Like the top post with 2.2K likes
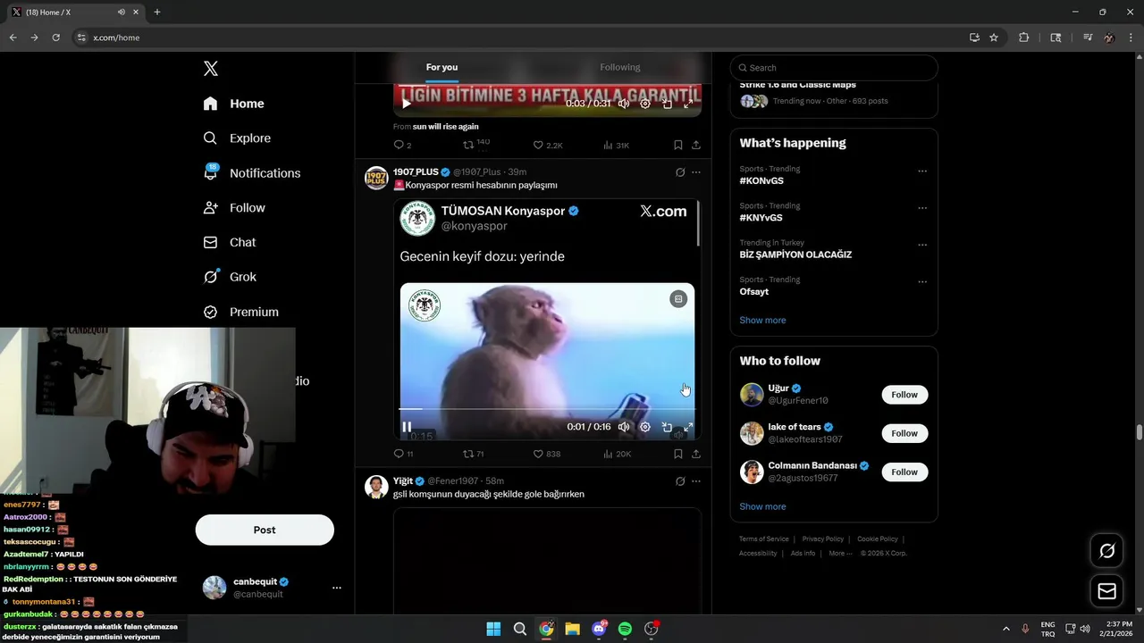This screenshot has height=643, width=1144. click(x=548, y=145)
